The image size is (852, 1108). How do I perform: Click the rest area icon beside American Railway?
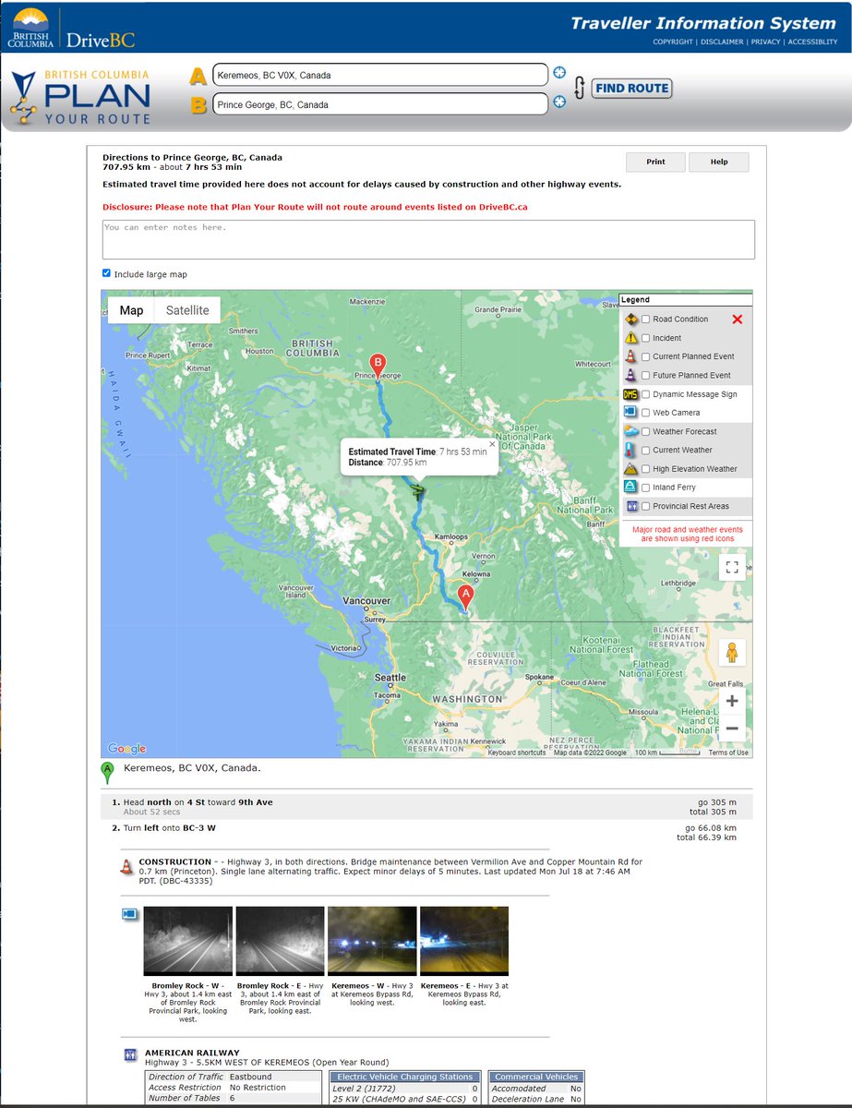[129, 1054]
